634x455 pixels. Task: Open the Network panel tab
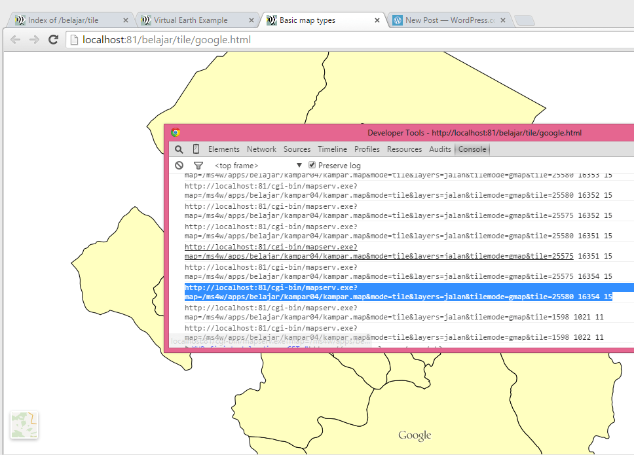(261, 149)
